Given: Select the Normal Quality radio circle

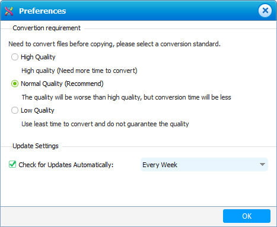Looking at the screenshot, I should tap(15, 84).
